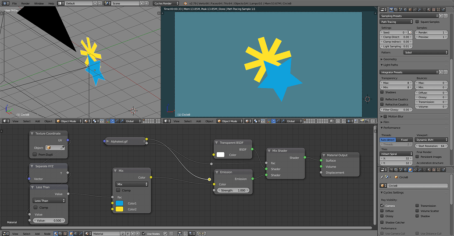The height and width of the screenshot is (236, 454).
Task: Select shader nodes tree type in node editor
Action: 56,233
